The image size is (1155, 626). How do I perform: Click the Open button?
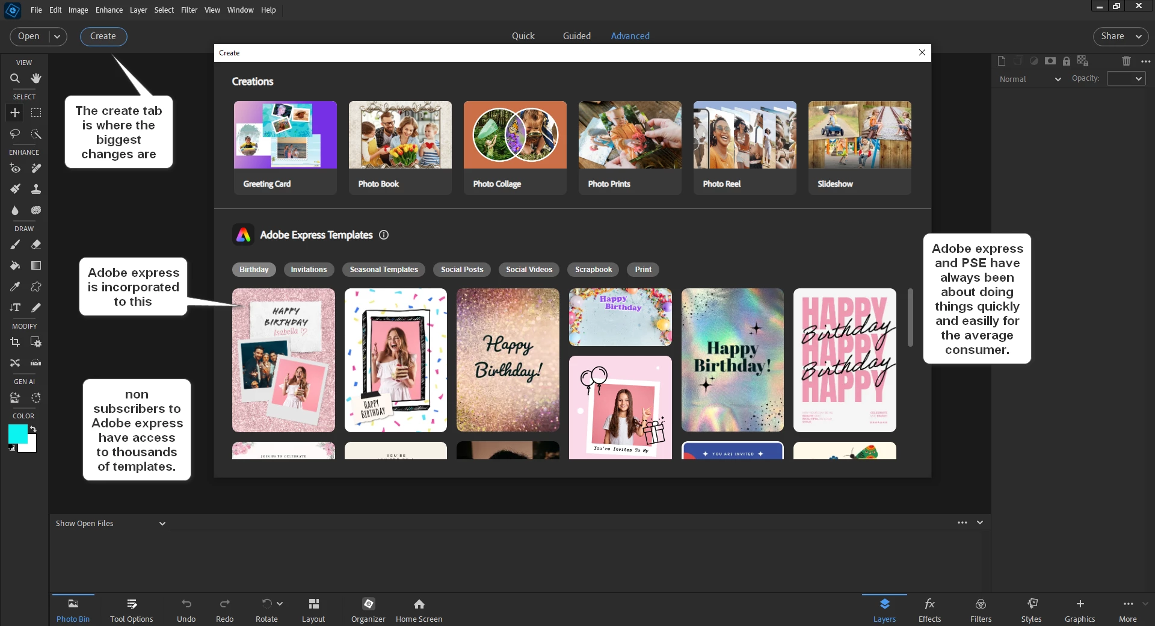point(29,37)
